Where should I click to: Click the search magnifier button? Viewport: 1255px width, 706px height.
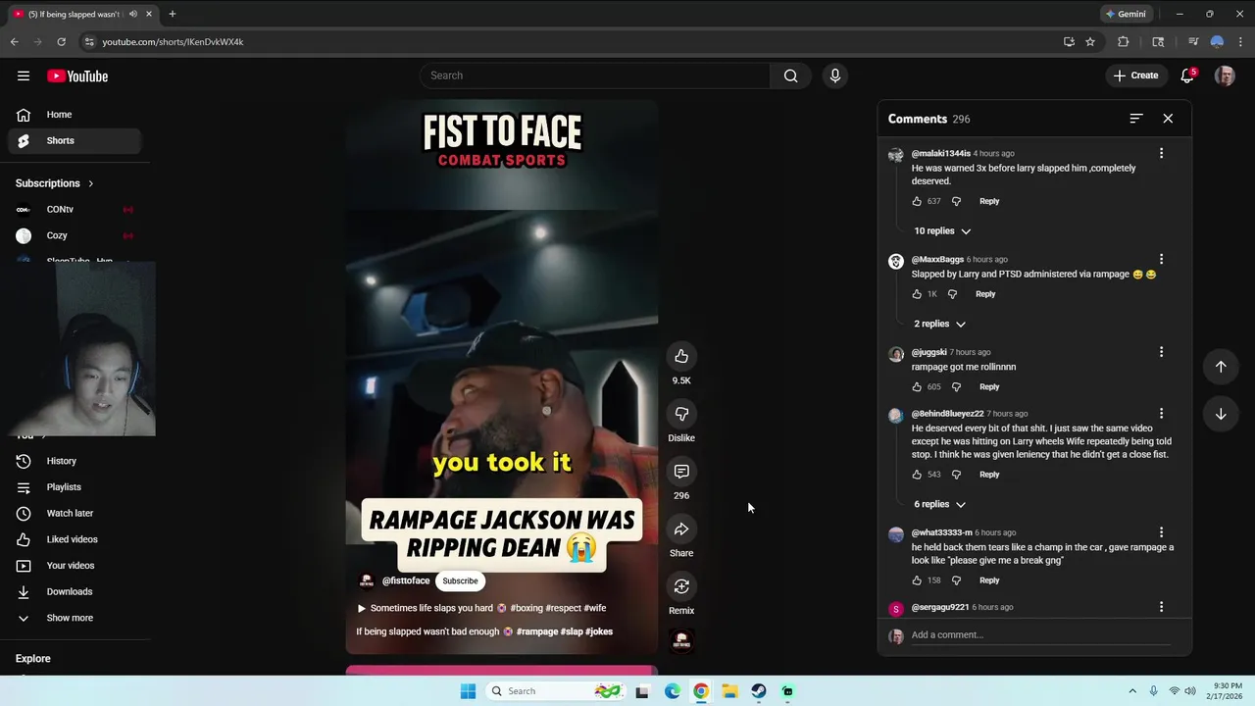790,76
